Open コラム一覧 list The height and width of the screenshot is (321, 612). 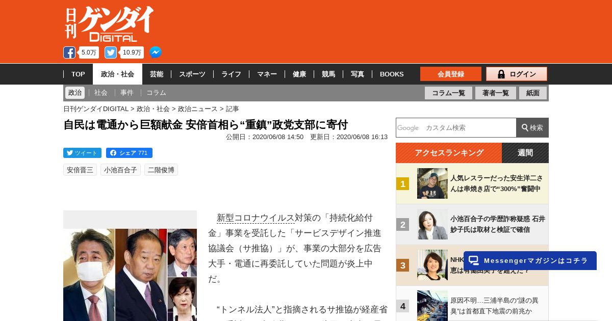click(x=448, y=93)
